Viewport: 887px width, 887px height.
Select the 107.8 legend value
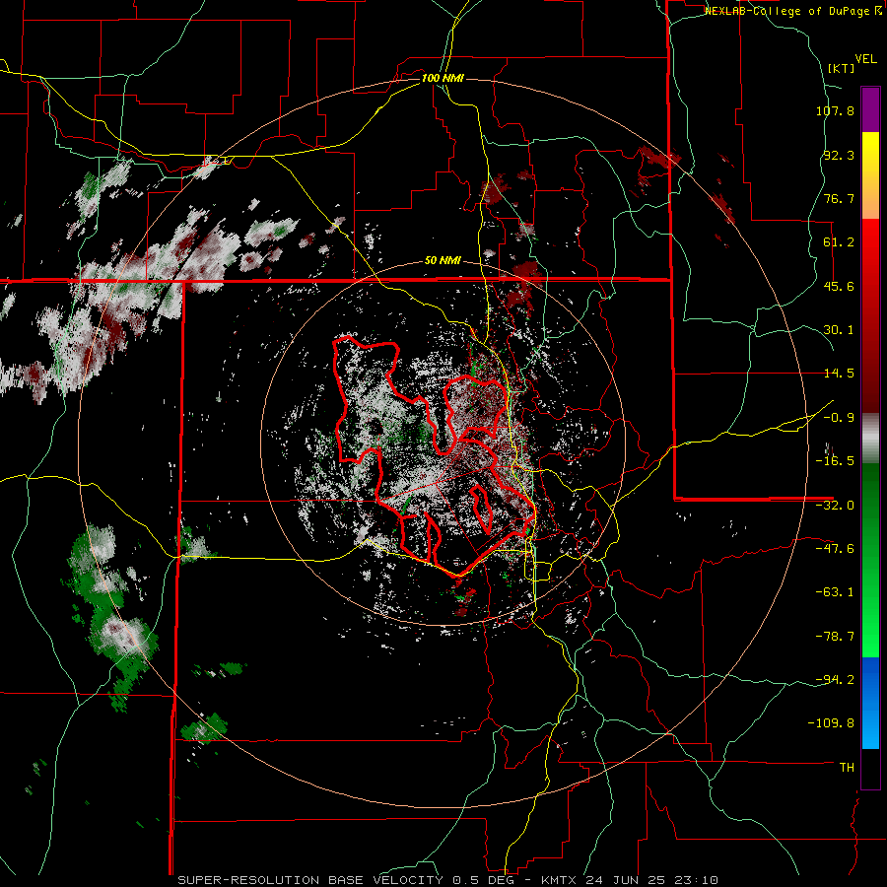[x=835, y=110]
